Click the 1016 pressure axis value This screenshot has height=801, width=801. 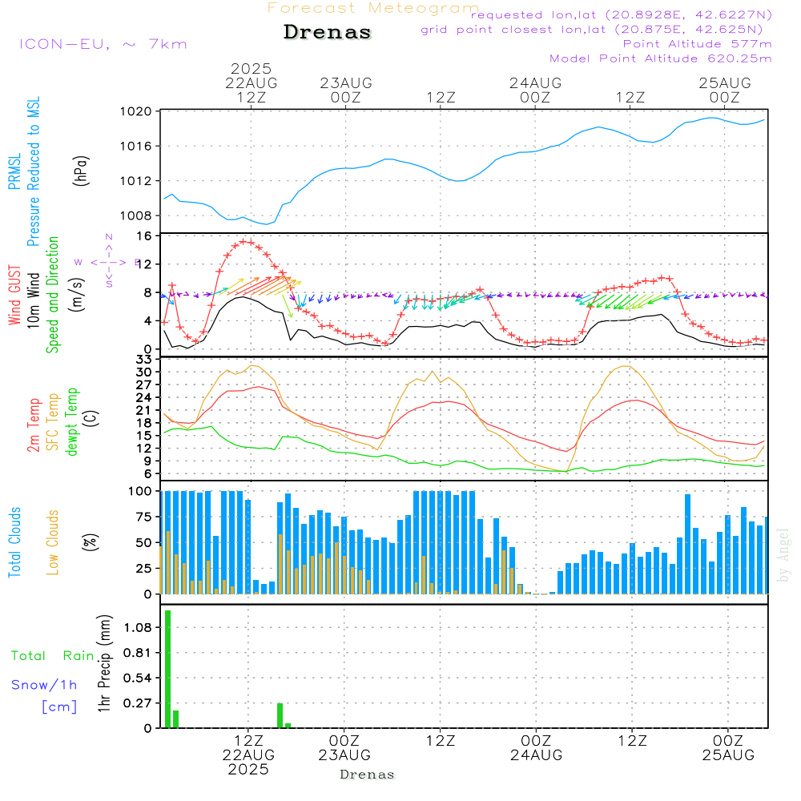135,146
